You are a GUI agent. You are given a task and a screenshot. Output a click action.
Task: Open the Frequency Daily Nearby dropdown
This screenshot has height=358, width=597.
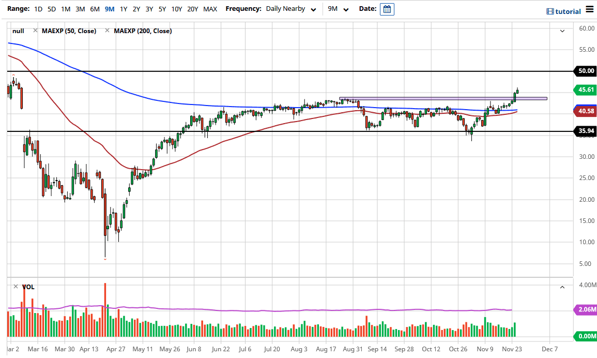(x=292, y=9)
